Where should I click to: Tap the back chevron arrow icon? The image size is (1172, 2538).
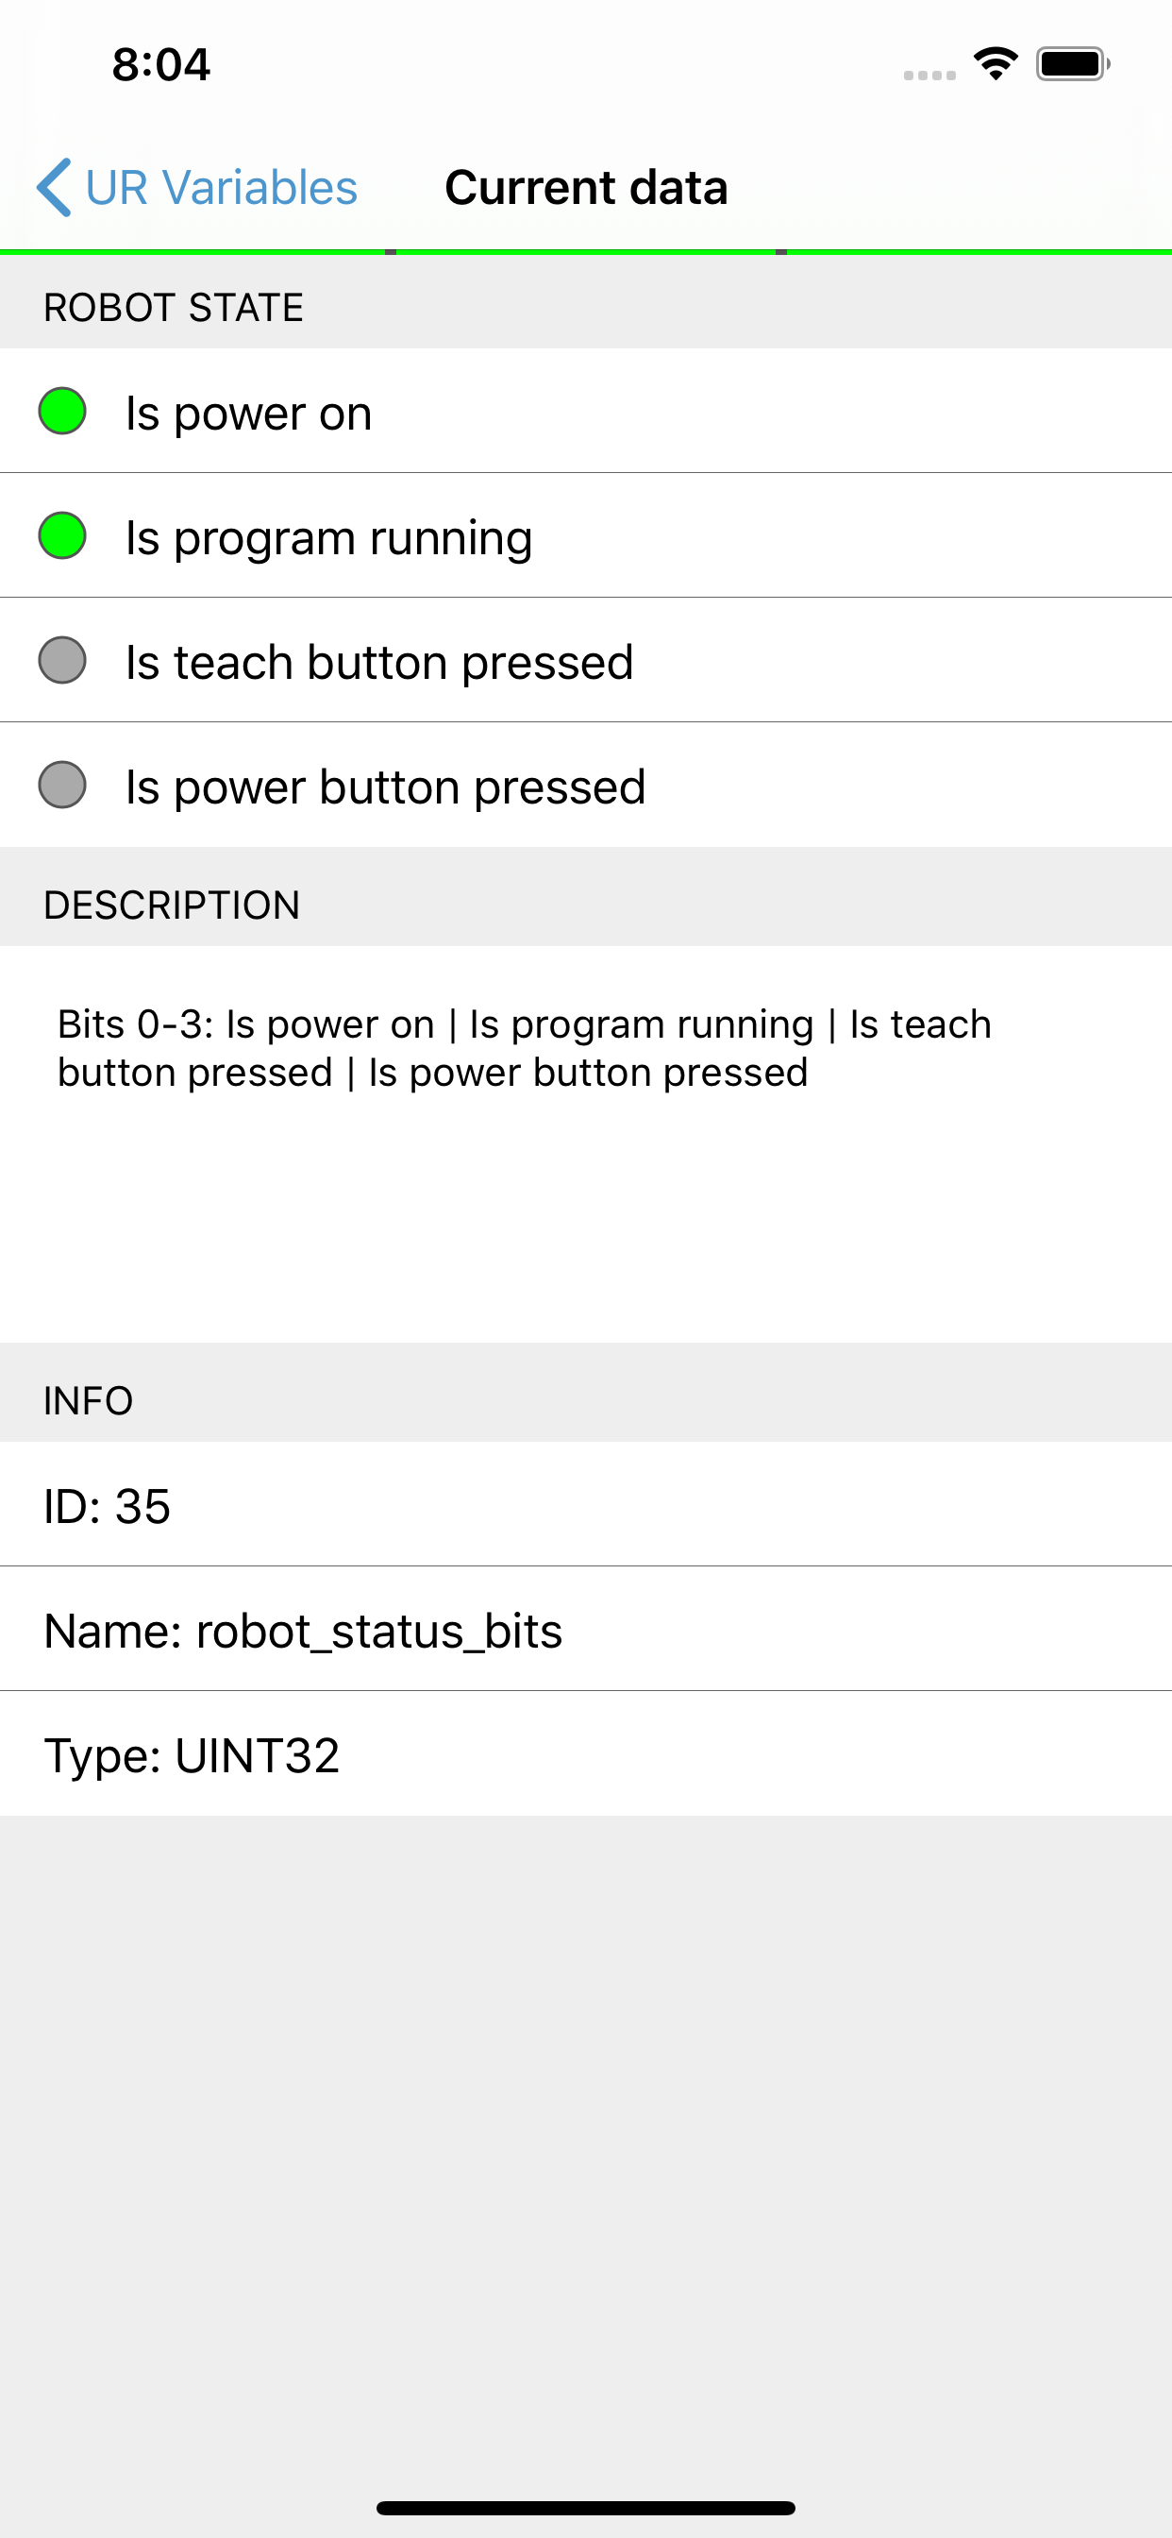pyautogui.click(x=54, y=187)
